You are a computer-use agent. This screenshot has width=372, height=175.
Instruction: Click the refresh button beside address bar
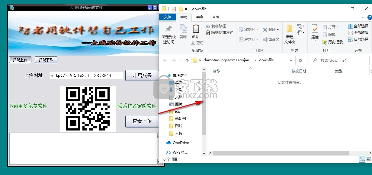point(300,60)
